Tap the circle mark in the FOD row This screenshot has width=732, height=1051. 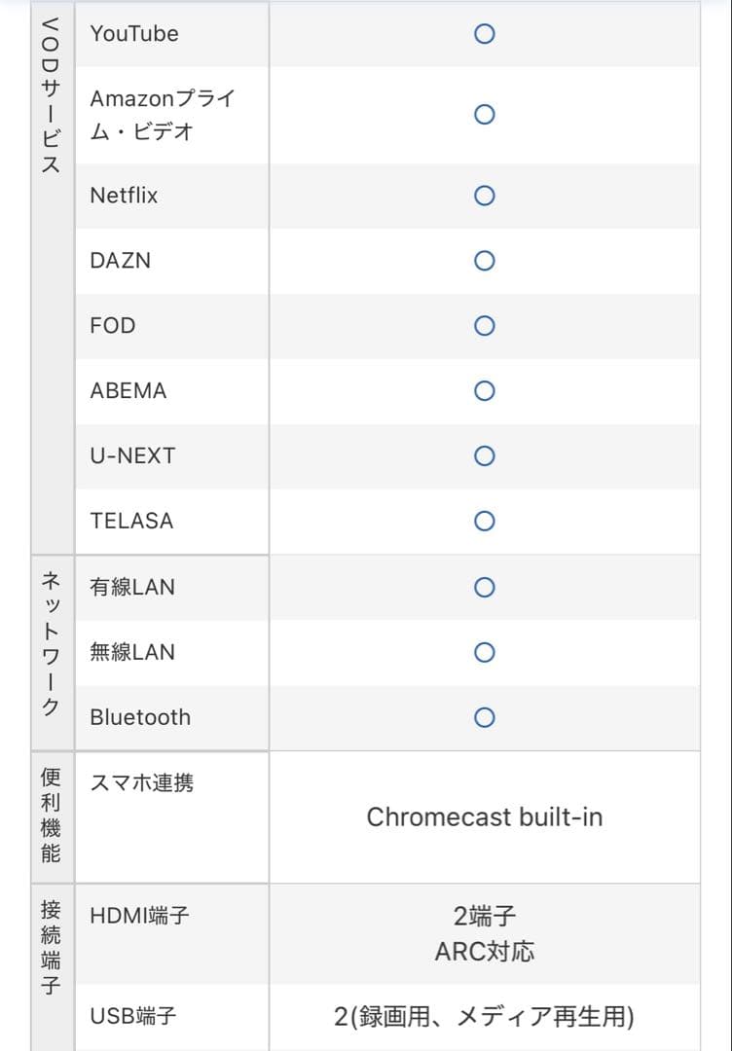484,326
